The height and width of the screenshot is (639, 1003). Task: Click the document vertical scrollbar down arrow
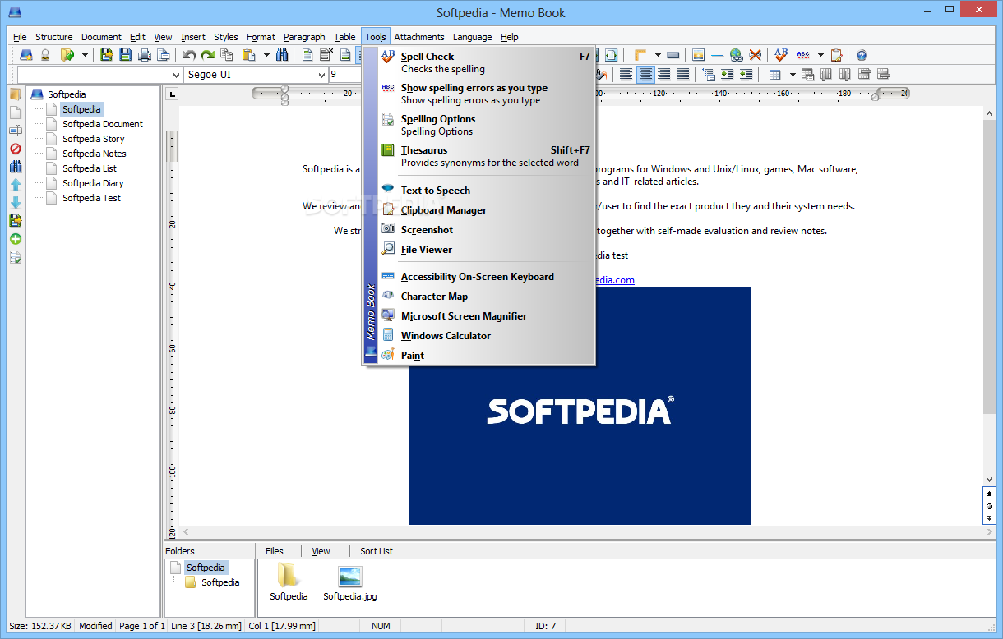click(989, 480)
